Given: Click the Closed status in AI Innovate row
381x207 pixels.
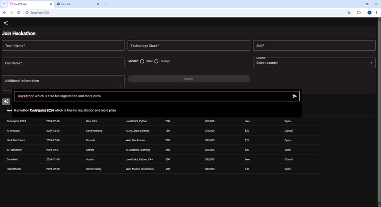Looking at the screenshot, I should tap(288, 131).
